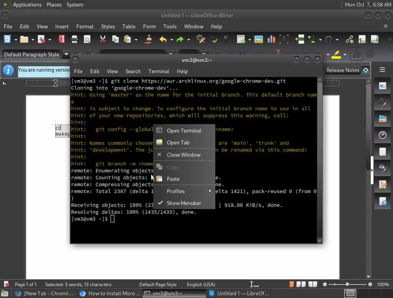393x298 pixels.
Task: Click the Insert Hyperlink icon
Action: [349, 39]
